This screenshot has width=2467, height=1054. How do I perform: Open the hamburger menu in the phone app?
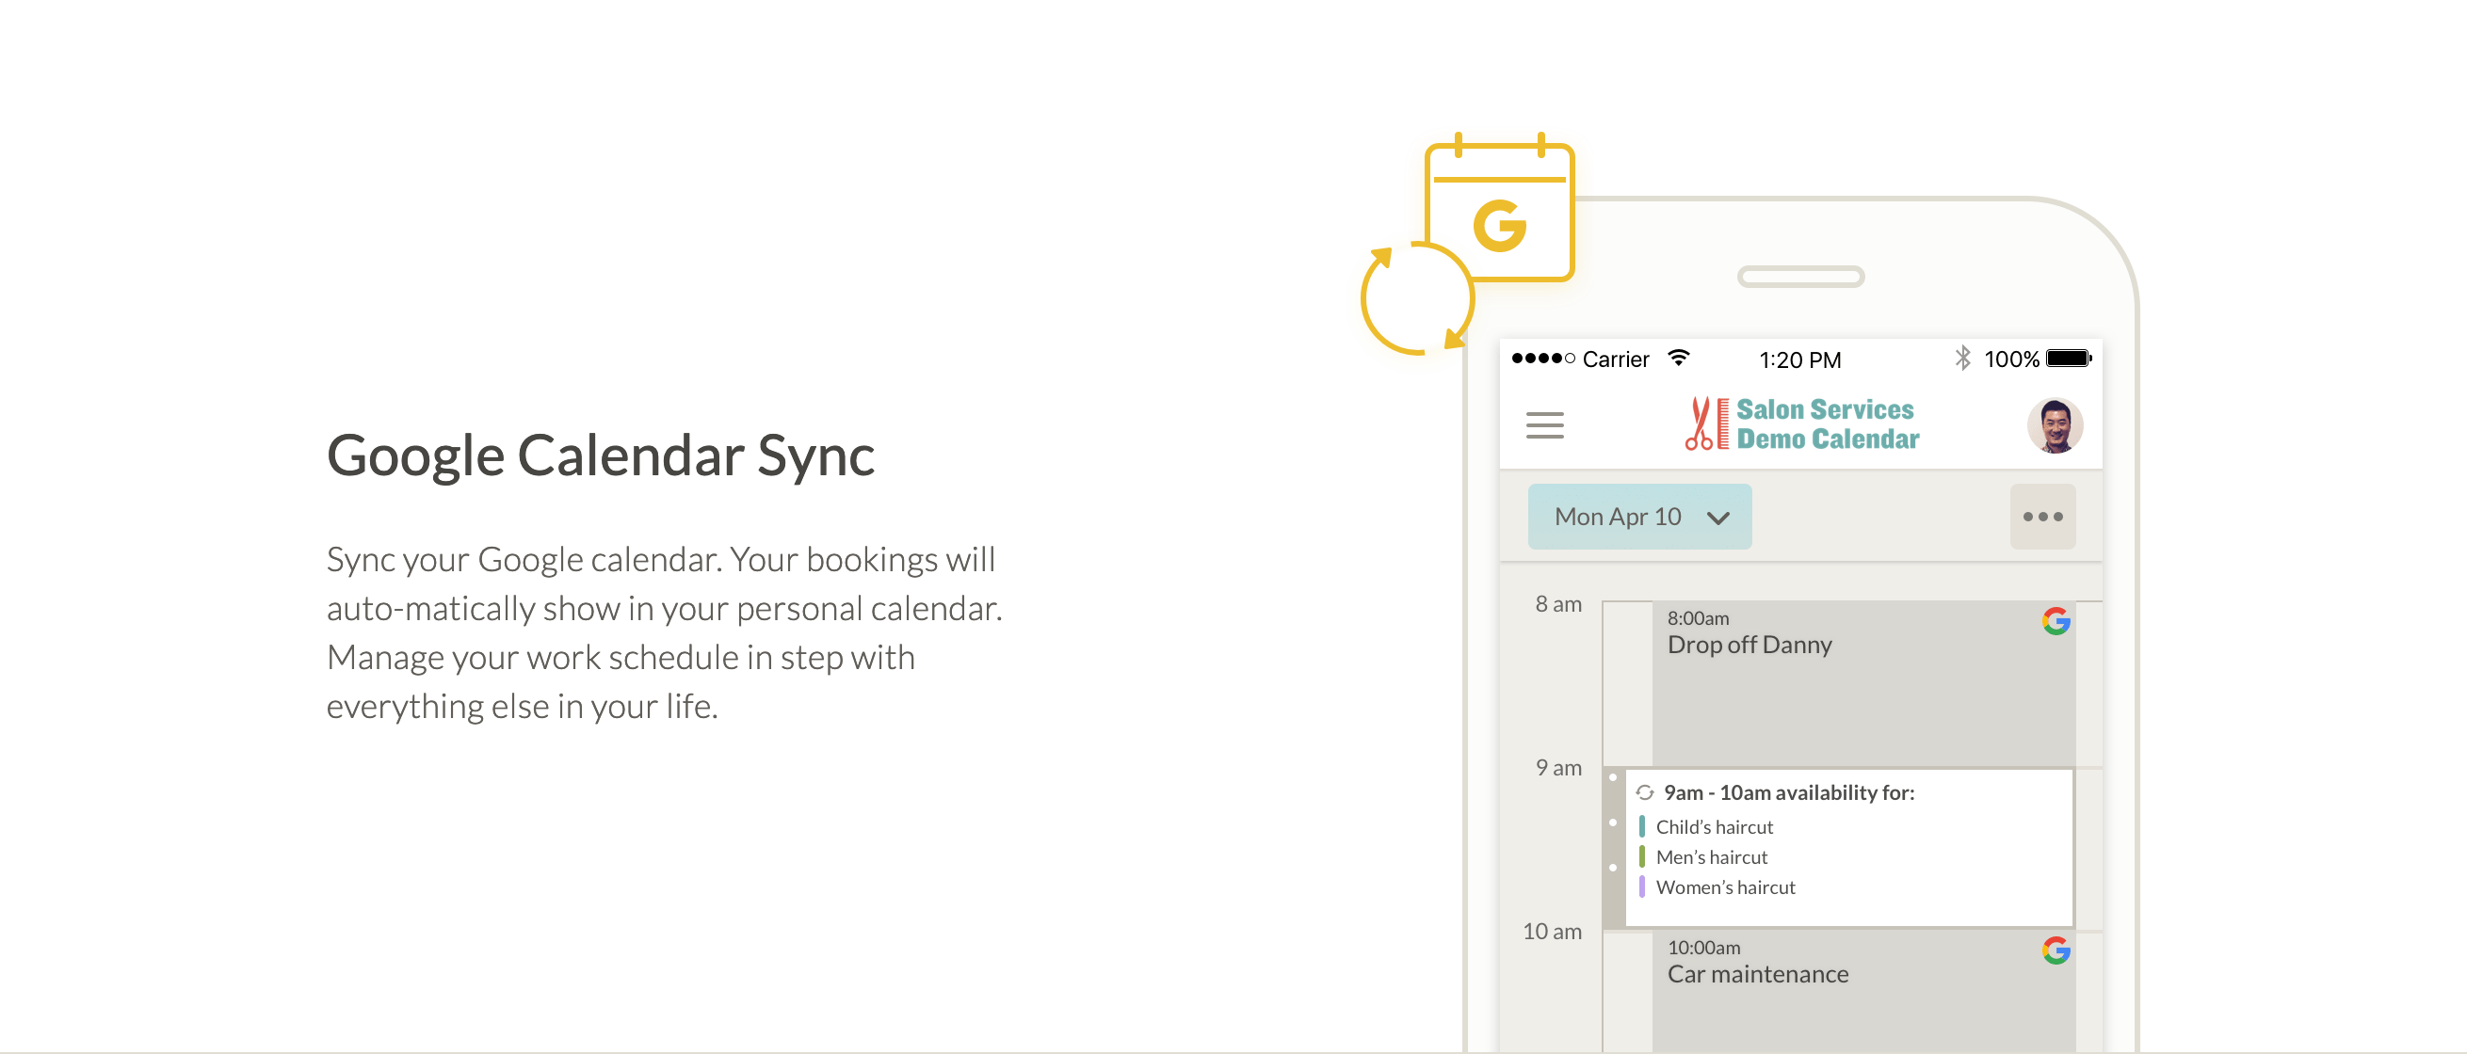1544,424
